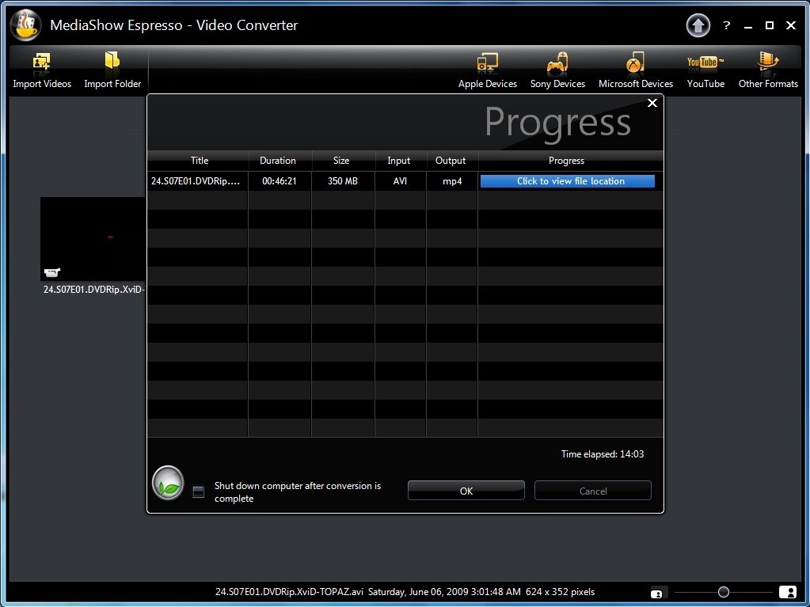This screenshot has height=607, width=810.
Task: Click the MediaShow Espresso coffee cup logo
Action: click(25, 25)
